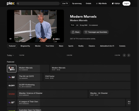The width and height of the screenshot is (139, 111).
Task: Focus the search input field
Action: [38, 4]
